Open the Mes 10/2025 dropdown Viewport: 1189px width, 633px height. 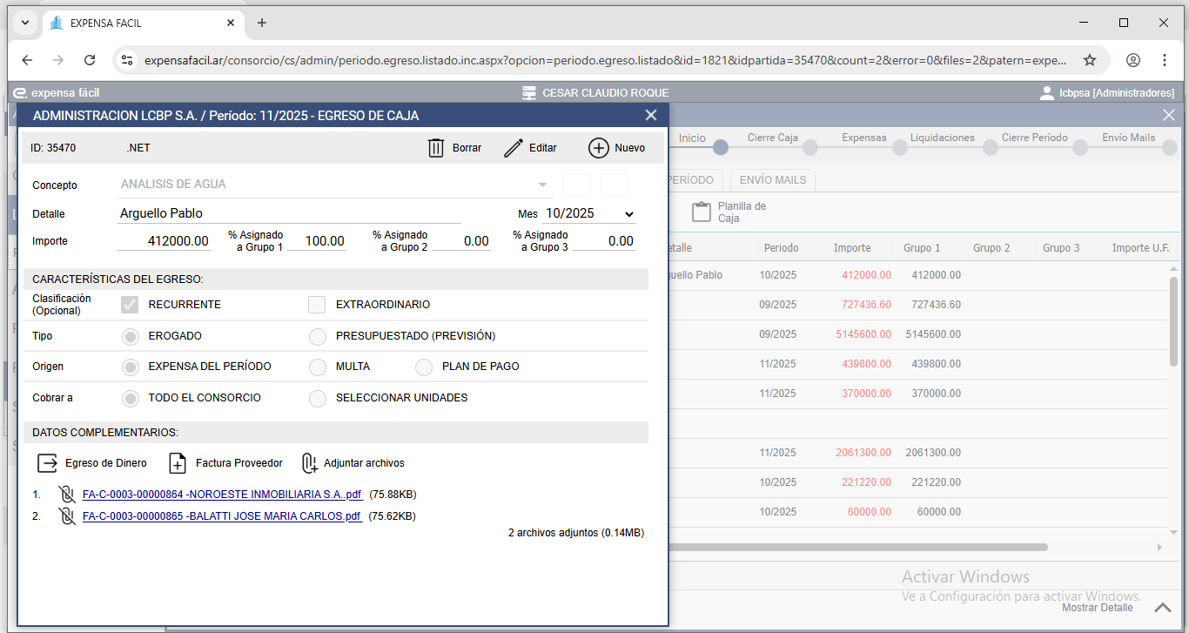point(589,214)
